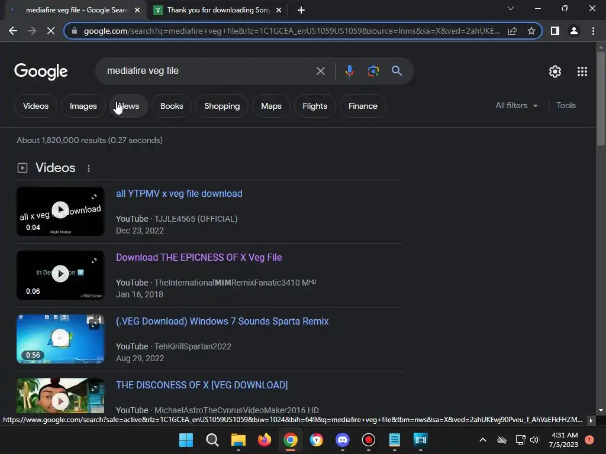Filter results by Books
Image resolution: width=606 pixels, height=454 pixels.
click(x=172, y=106)
